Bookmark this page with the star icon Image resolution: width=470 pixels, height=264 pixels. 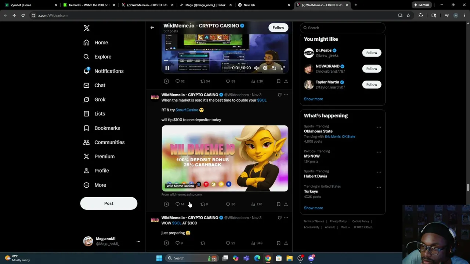click(x=408, y=15)
